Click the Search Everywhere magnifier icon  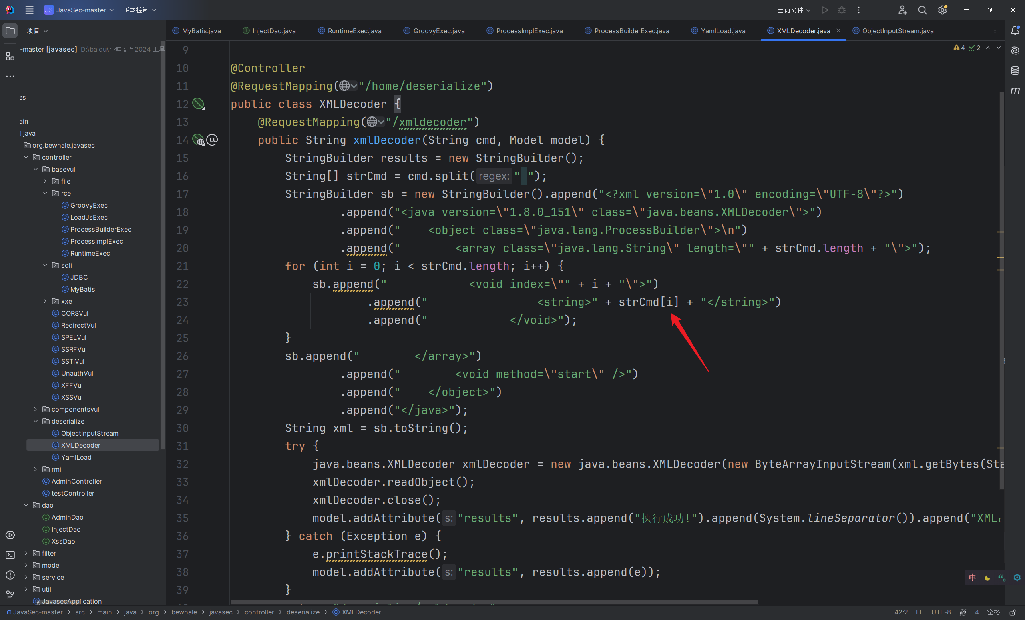pyautogui.click(x=922, y=10)
